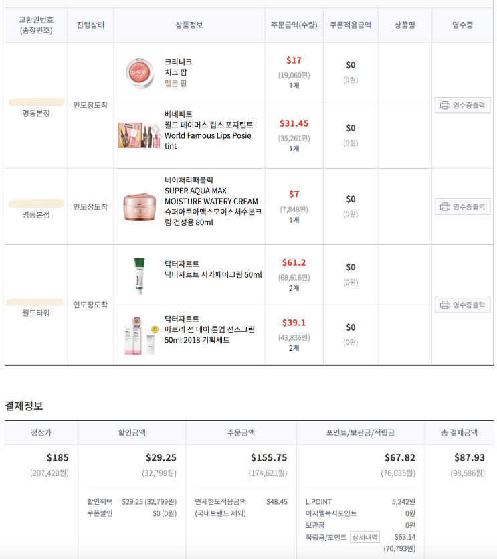This screenshot has height=559, width=497.
Task: Click 닥터자르트 시카페어크림 50ml product name
Action: tap(213, 274)
